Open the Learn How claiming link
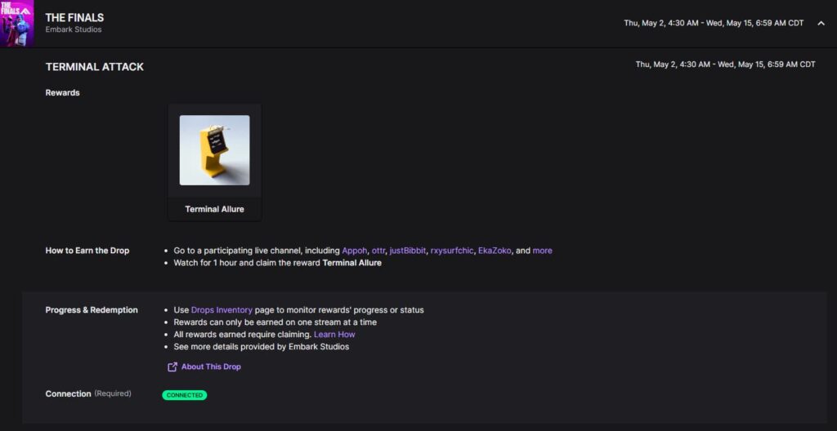Viewport: 837px width, 431px height. click(x=334, y=335)
